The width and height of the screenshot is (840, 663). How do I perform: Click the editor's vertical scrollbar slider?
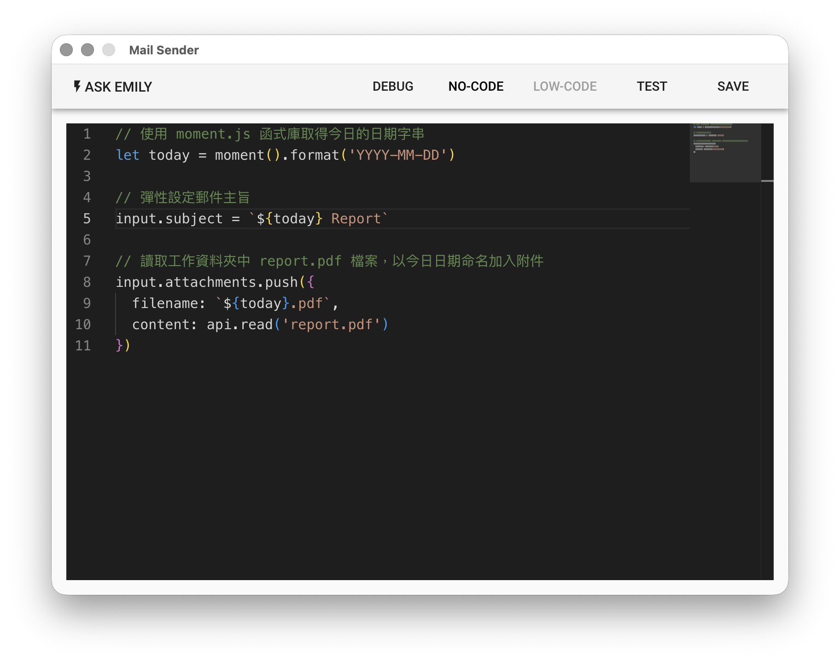[x=767, y=181]
